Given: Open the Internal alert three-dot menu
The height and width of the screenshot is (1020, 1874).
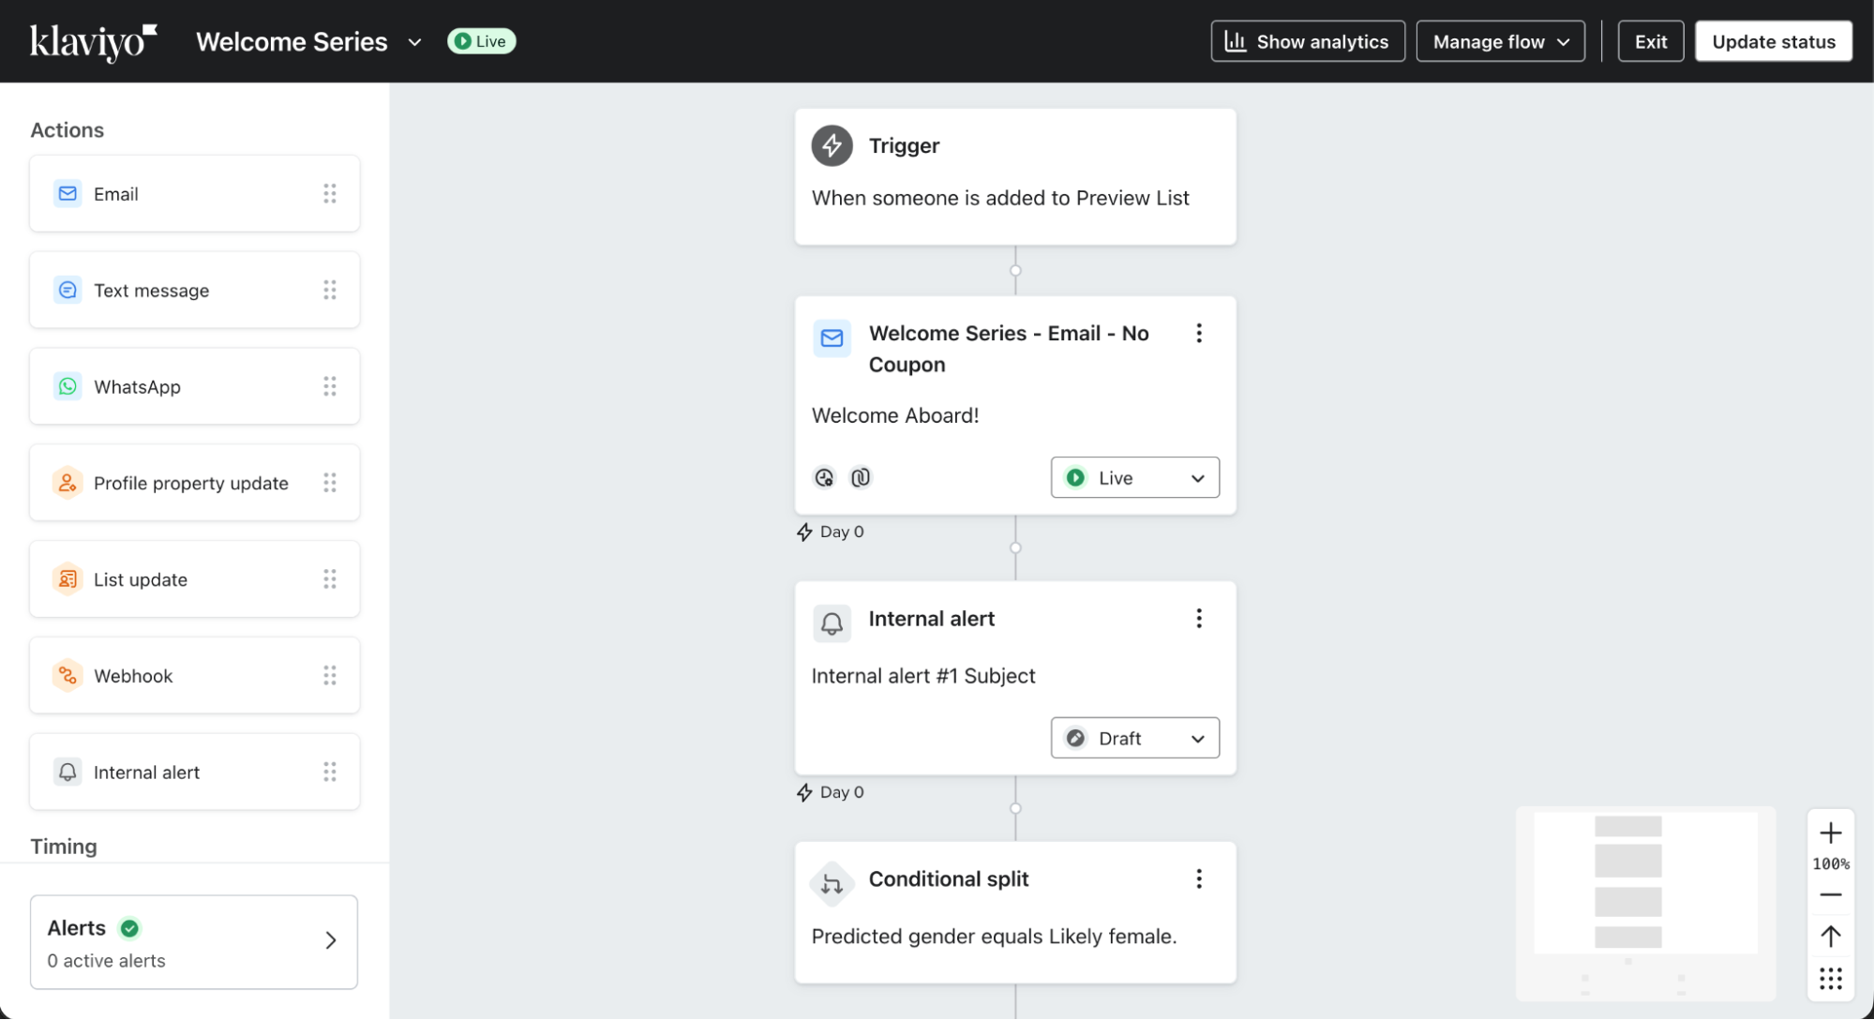Looking at the screenshot, I should click(x=1198, y=618).
